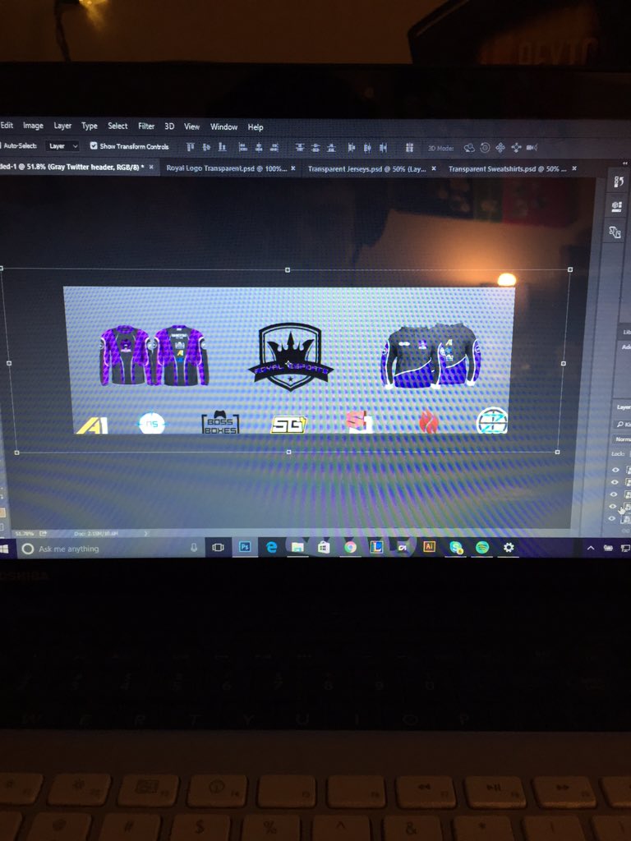This screenshot has height=841, width=631.
Task: Click the Photoshop taskbar icon
Action: coord(245,547)
